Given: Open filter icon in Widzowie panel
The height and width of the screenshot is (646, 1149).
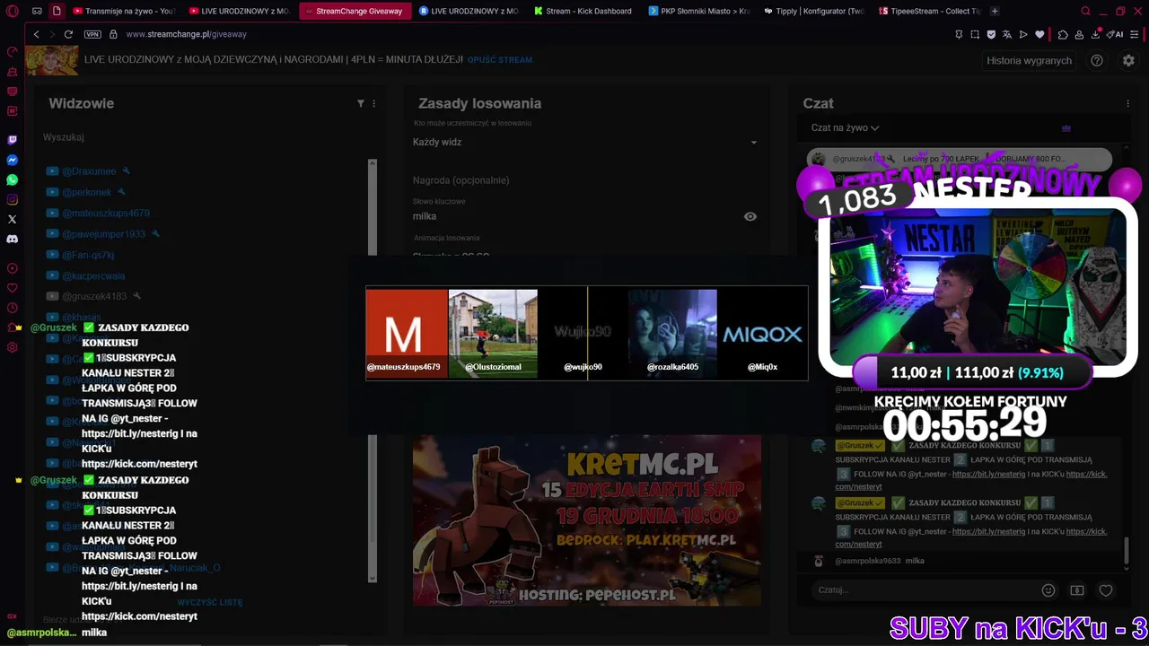Looking at the screenshot, I should coord(361,103).
